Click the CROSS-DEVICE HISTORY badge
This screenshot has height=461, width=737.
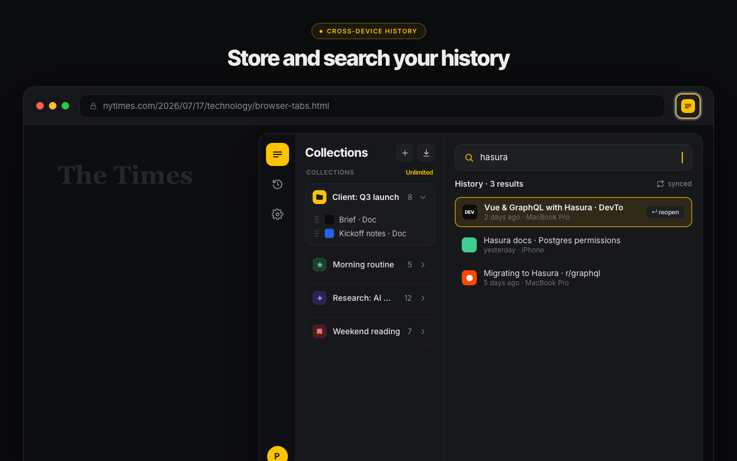tap(368, 31)
